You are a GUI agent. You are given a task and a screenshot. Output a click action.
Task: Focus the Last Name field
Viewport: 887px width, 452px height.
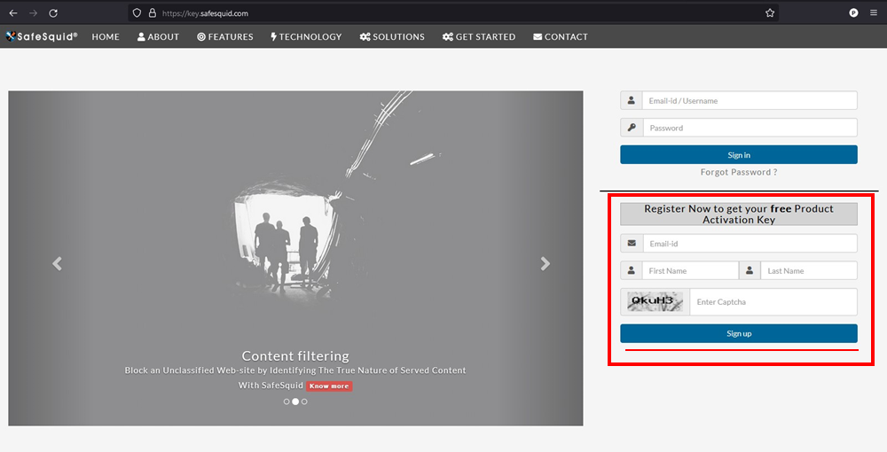tap(809, 270)
